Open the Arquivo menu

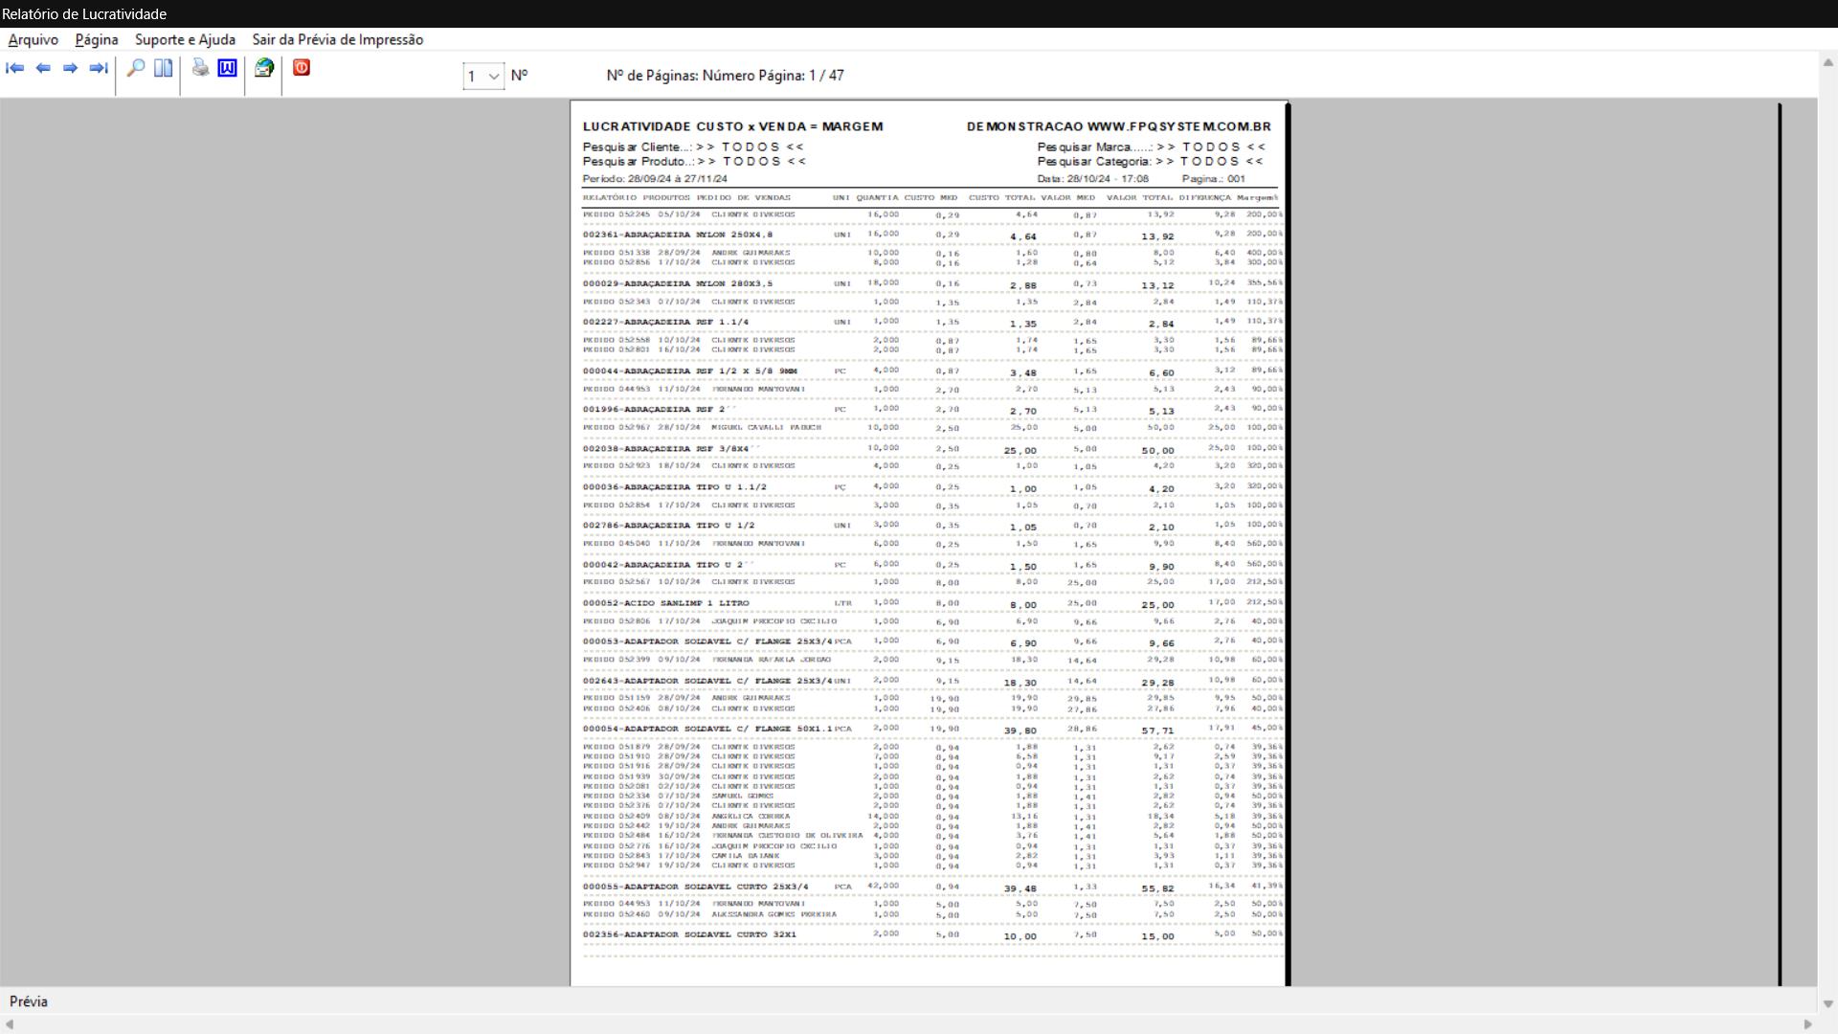(34, 39)
